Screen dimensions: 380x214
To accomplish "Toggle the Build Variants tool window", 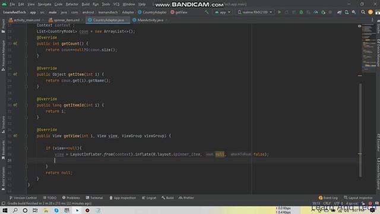I will 3,178.
